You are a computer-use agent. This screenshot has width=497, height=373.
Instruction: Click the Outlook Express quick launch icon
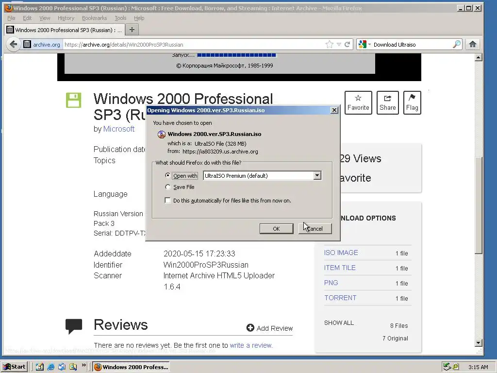click(x=62, y=367)
